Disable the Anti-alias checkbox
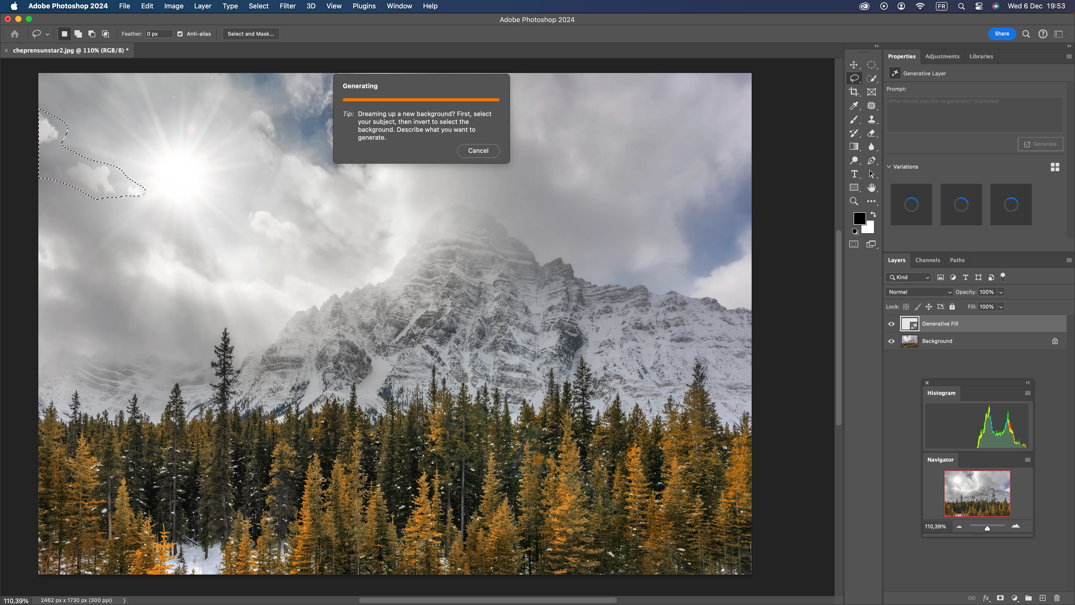Viewport: 1075px width, 605px height. (180, 34)
